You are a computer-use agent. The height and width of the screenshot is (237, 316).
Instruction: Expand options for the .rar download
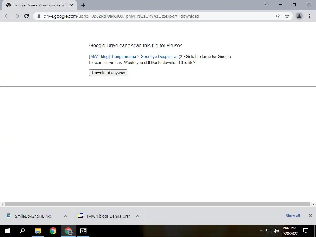pyautogui.click(x=138, y=216)
